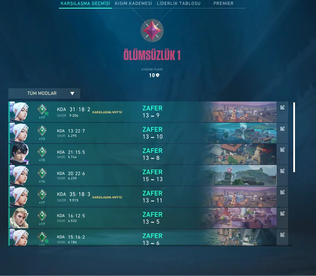Open details icon for 13–11 victory match

[x=282, y=192]
